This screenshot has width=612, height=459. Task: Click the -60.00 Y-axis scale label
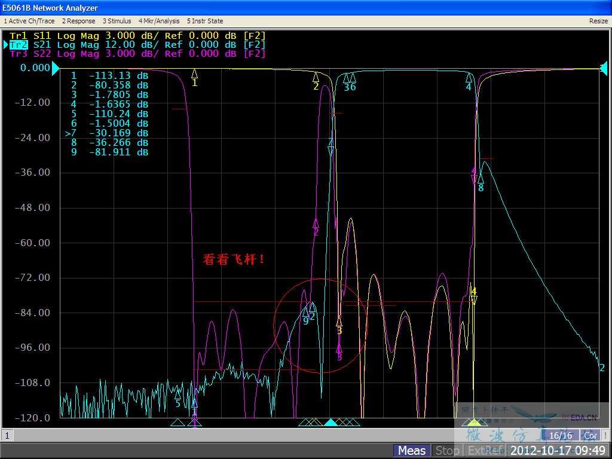(x=32, y=243)
